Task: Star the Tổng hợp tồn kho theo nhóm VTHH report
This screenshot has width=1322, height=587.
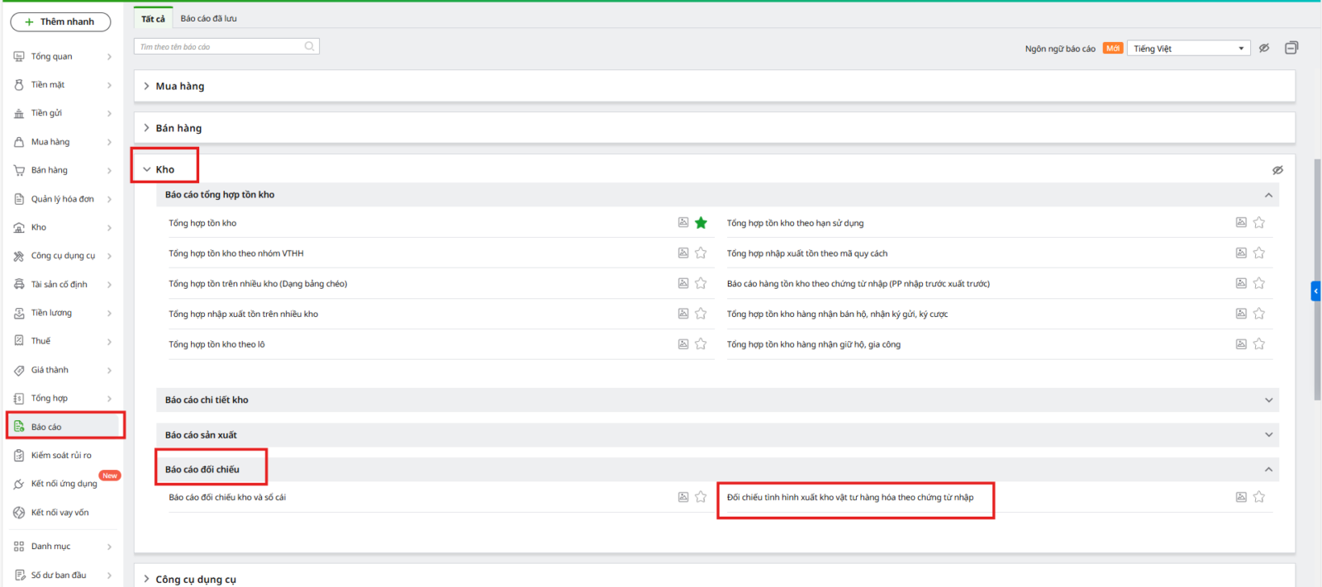Action: pyautogui.click(x=701, y=253)
